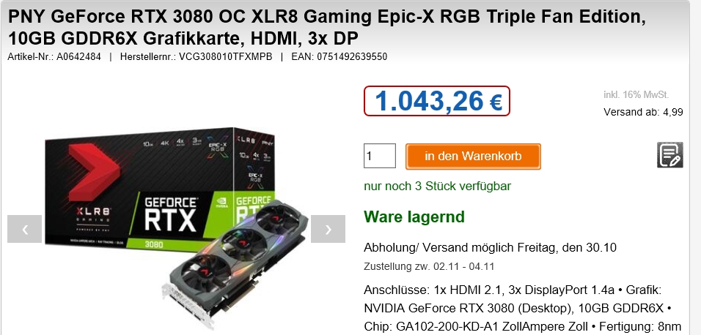Click the 'Ware lagernd' stock status
Viewport: 701px width, 335px height.
[414, 217]
